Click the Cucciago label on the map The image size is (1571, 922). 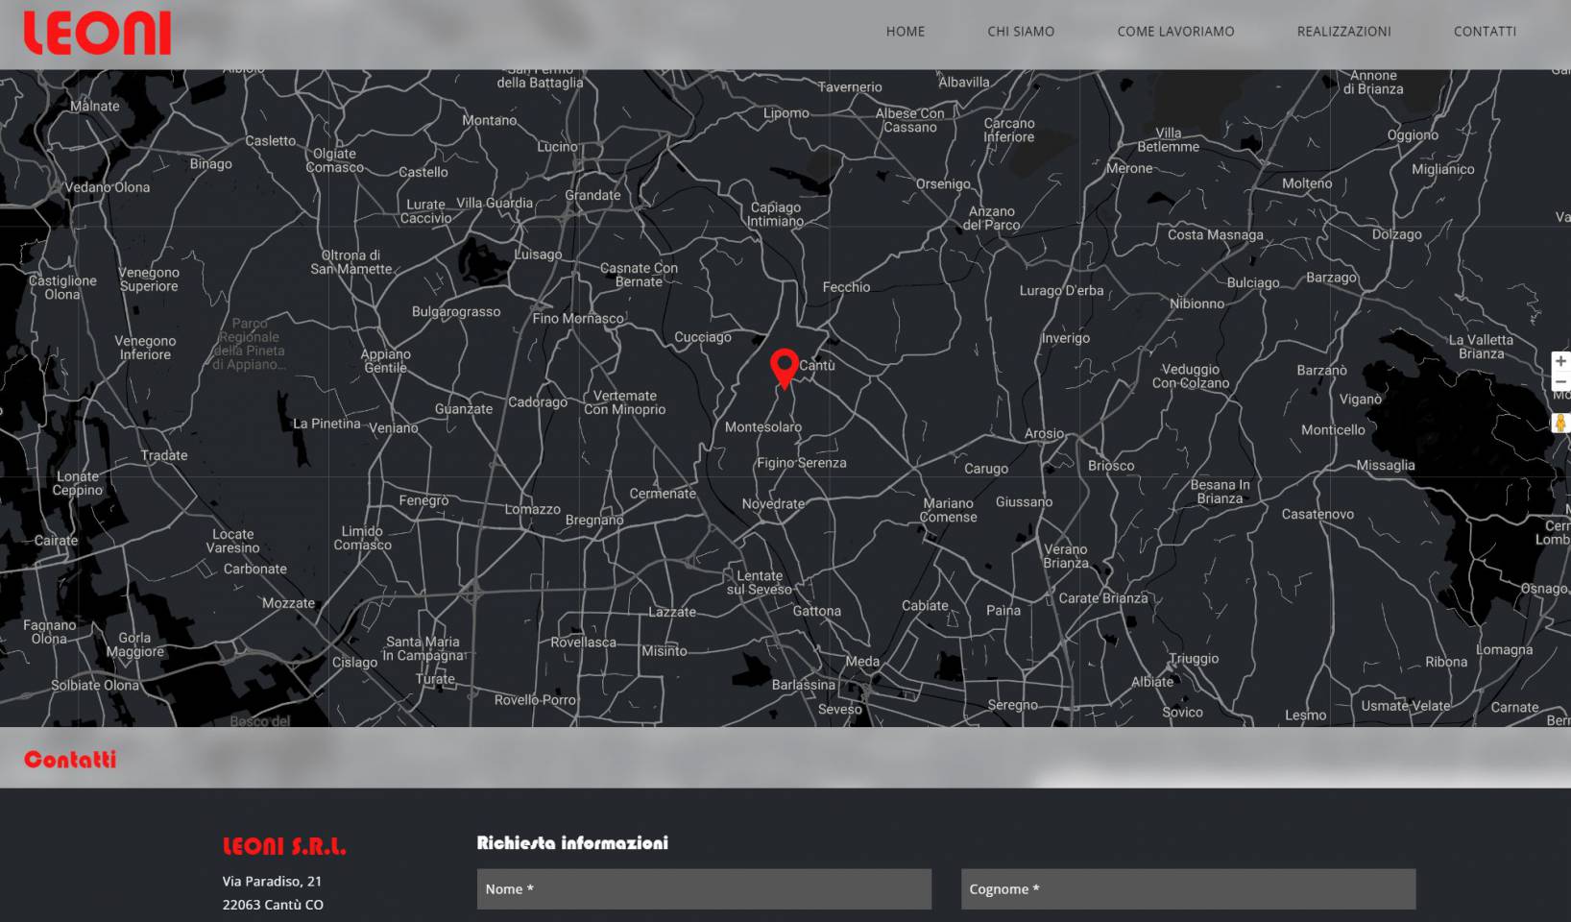(x=703, y=337)
